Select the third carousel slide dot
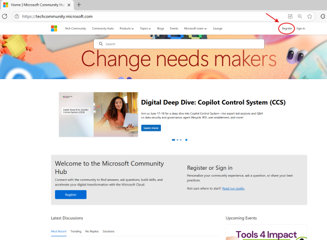Screen dimensions: 327x240 [x=181, y=140]
